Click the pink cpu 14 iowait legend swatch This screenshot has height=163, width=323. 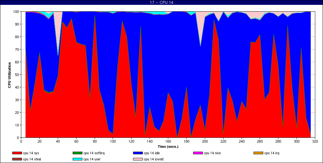coord(138,159)
